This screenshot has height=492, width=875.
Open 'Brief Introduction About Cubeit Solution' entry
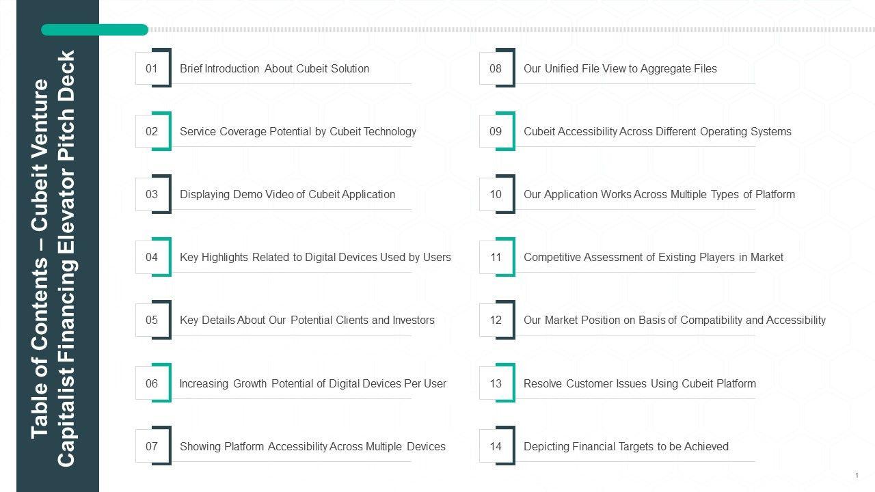click(x=274, y=68)
